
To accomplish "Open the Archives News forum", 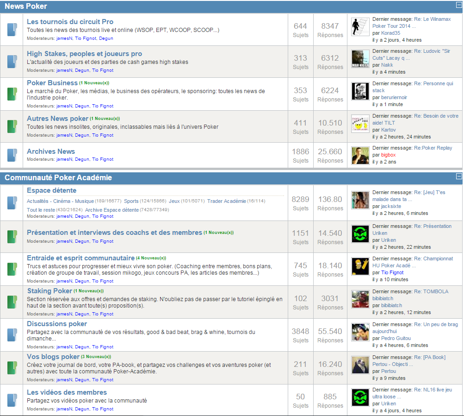I will click(x=51, y=151).
